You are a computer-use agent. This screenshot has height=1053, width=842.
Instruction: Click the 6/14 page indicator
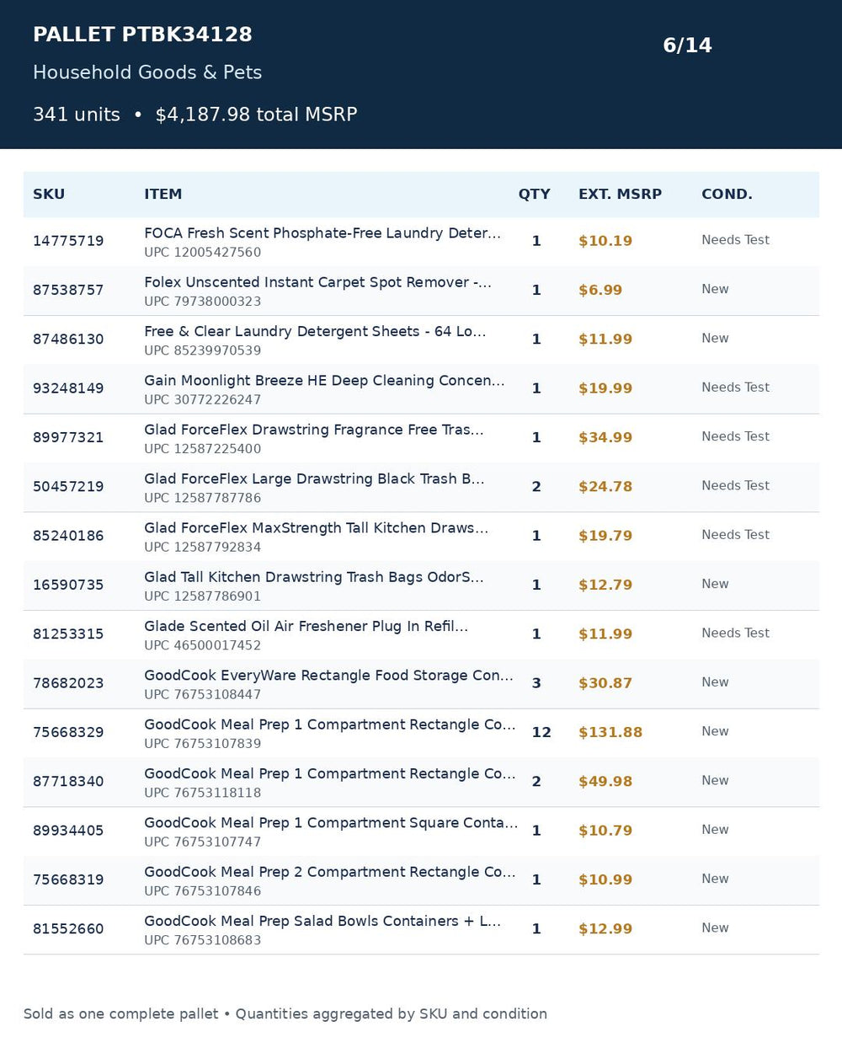tap(687, 45)
